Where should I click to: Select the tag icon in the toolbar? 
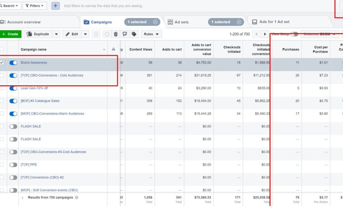click(133, 34)
